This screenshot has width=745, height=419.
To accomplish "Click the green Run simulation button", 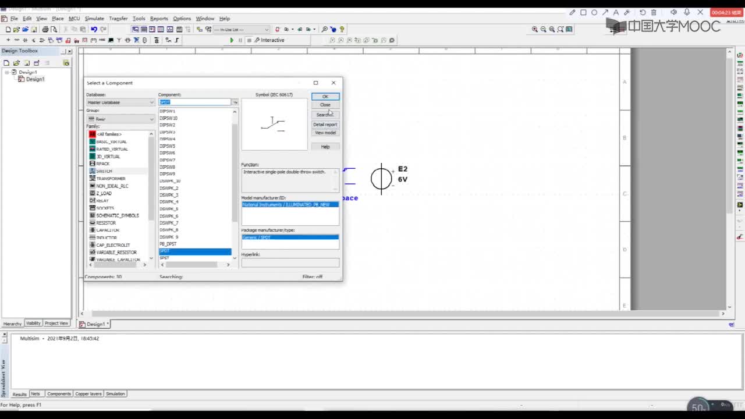I will pos(232,40).
